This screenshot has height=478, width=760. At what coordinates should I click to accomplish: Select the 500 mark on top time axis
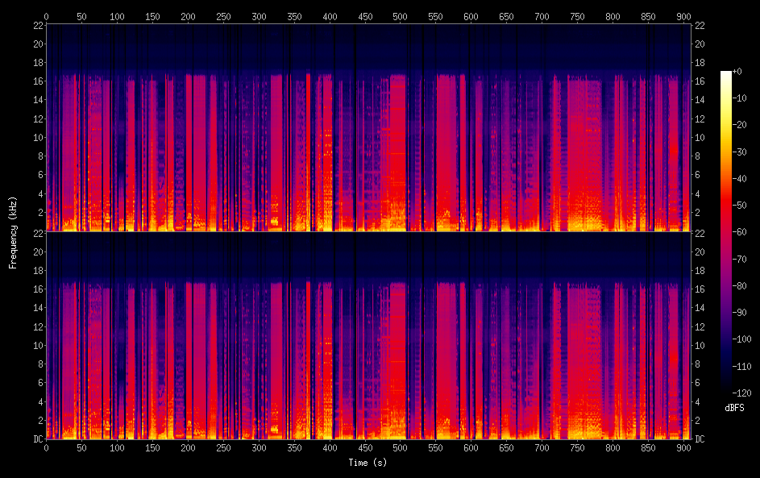[x=400, y=16]
